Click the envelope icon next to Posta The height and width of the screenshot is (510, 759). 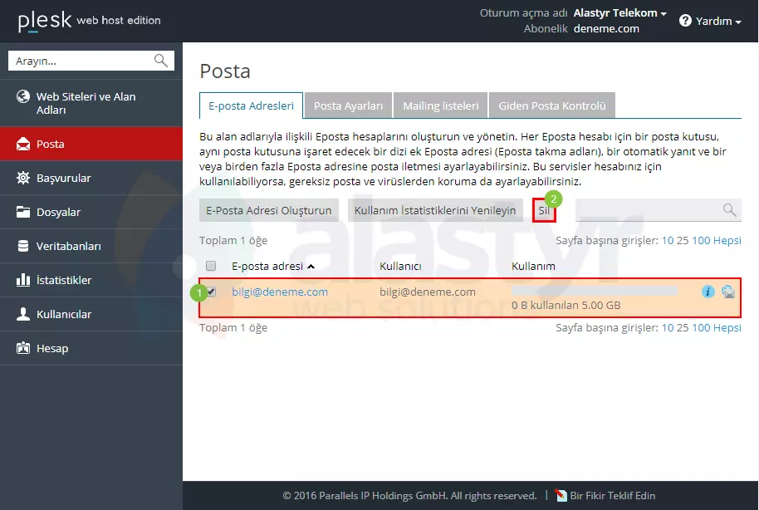22,144
